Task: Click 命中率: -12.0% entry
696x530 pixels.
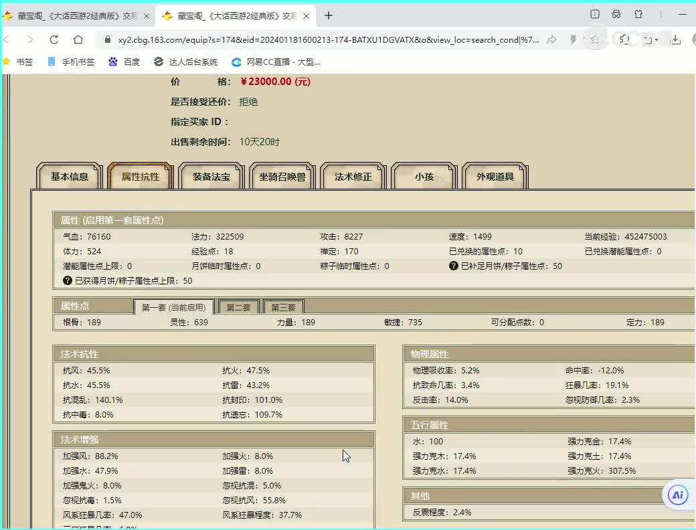Action: pyautogui.click(x=595, y=370)
